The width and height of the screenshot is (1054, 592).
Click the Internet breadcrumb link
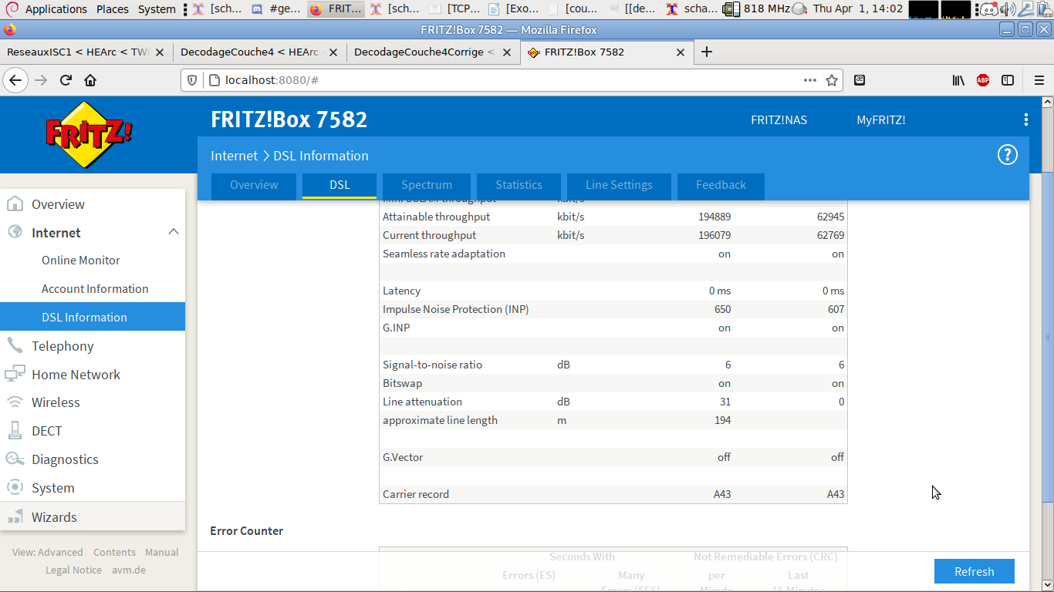(234, 156)
